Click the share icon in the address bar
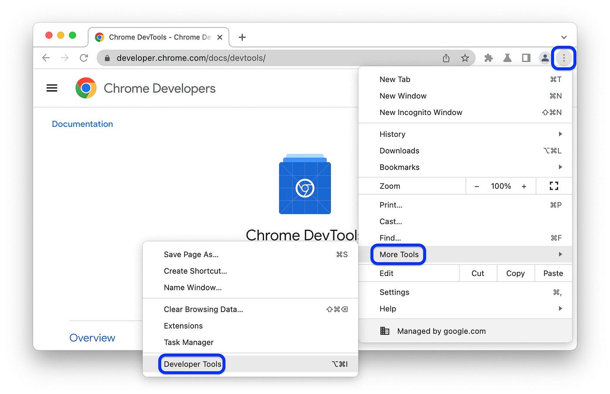Image resolution: width=610 pixels, height=394 pixels. point(446,58)
